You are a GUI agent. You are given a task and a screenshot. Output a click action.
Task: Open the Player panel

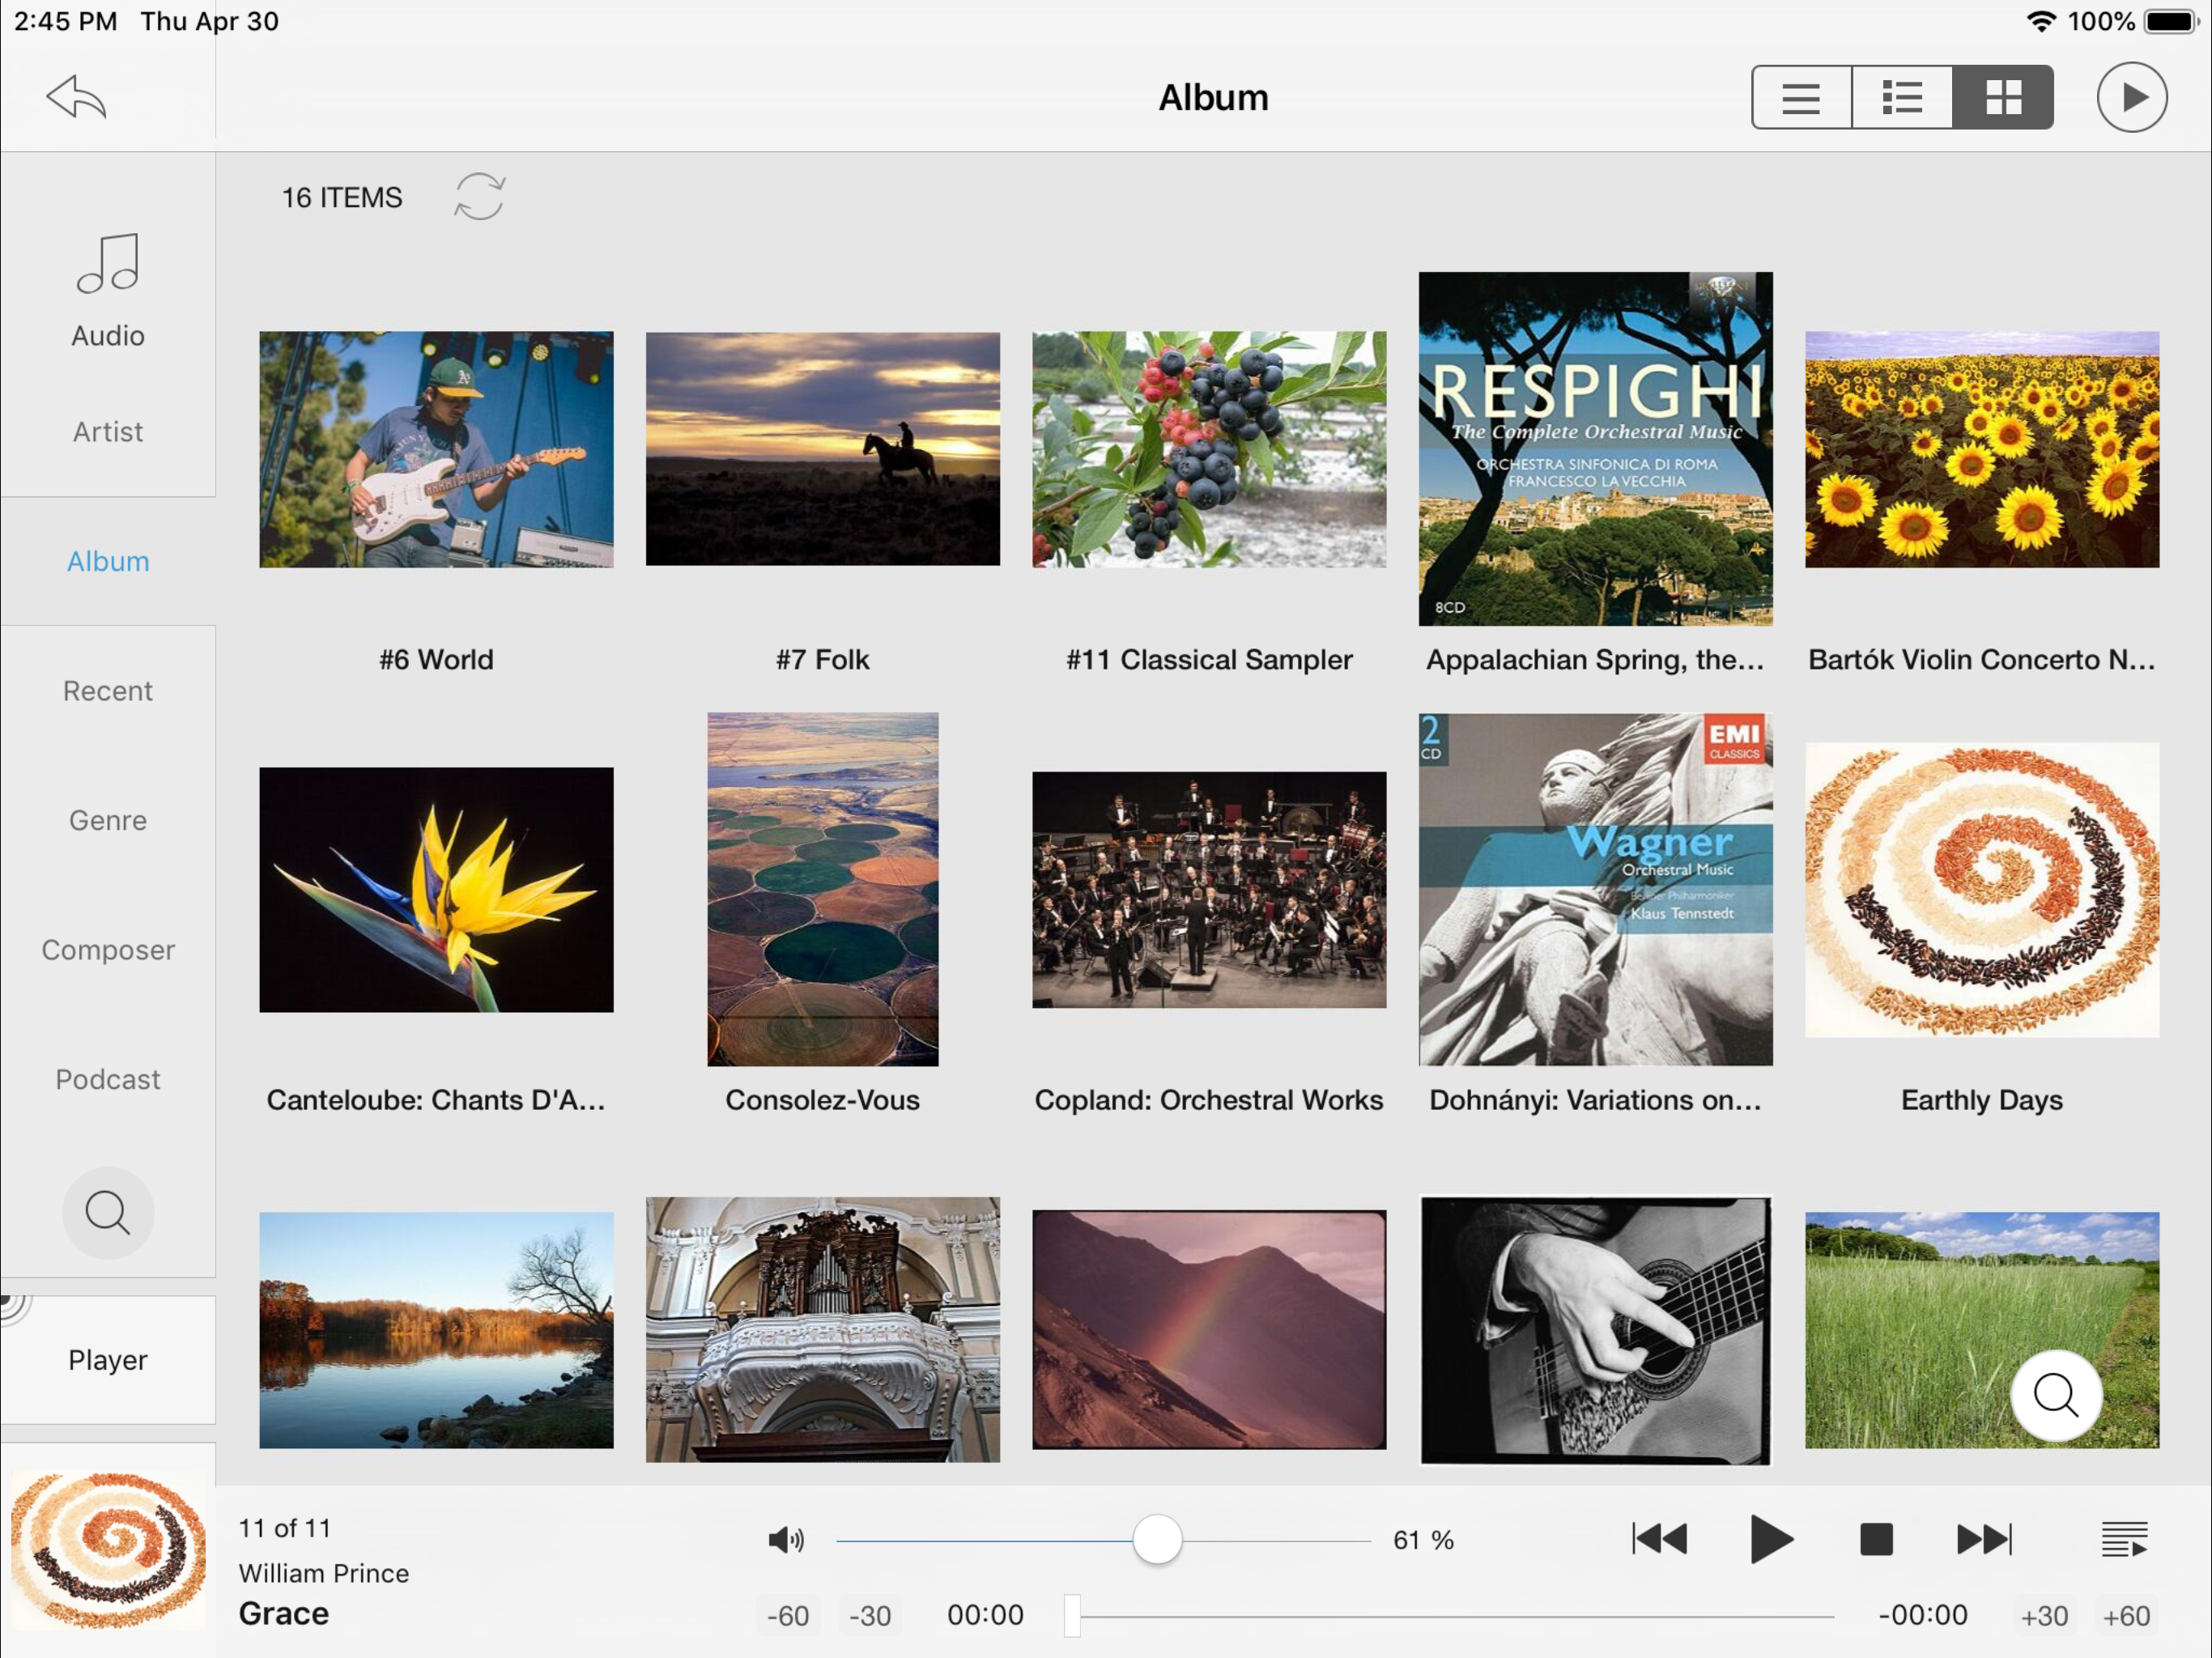coord(108,1360)
